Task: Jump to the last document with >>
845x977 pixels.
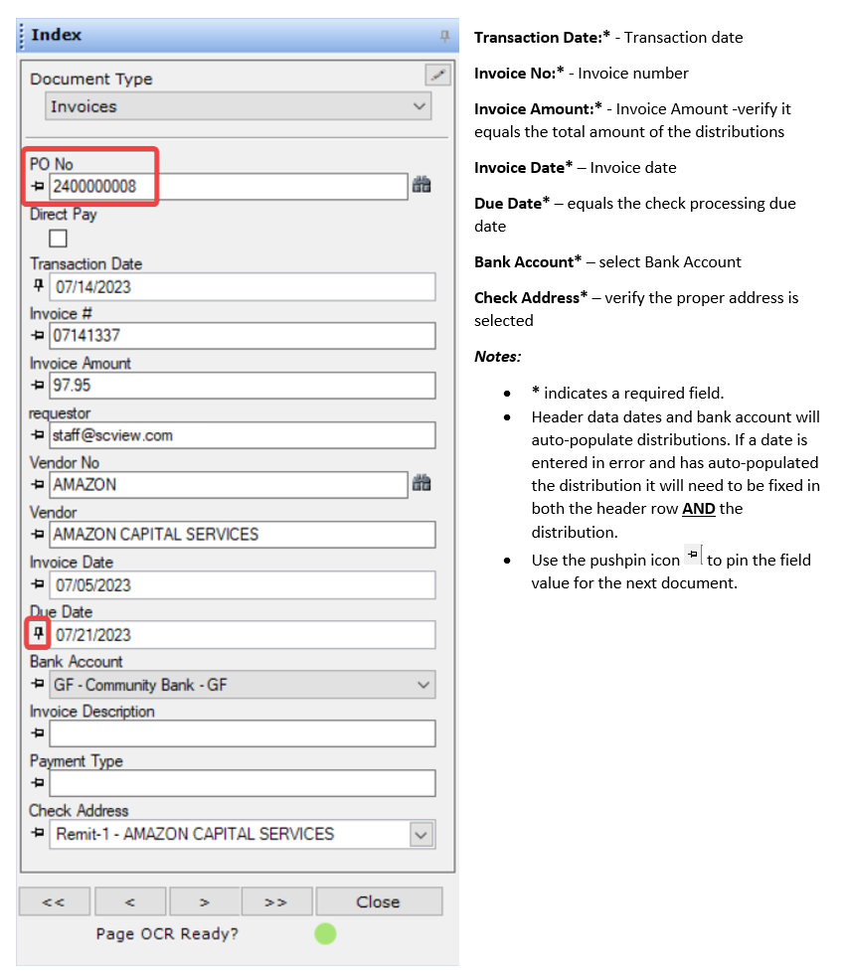Action: [x=275, y=901]
